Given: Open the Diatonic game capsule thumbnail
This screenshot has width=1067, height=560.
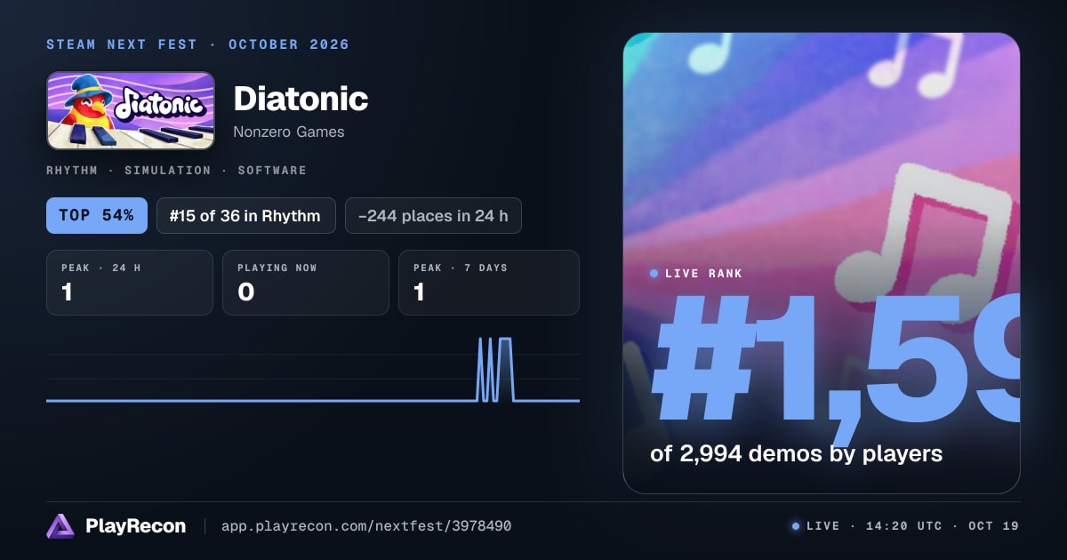Looking at the screenshot, I should click(x=131, y=110).
